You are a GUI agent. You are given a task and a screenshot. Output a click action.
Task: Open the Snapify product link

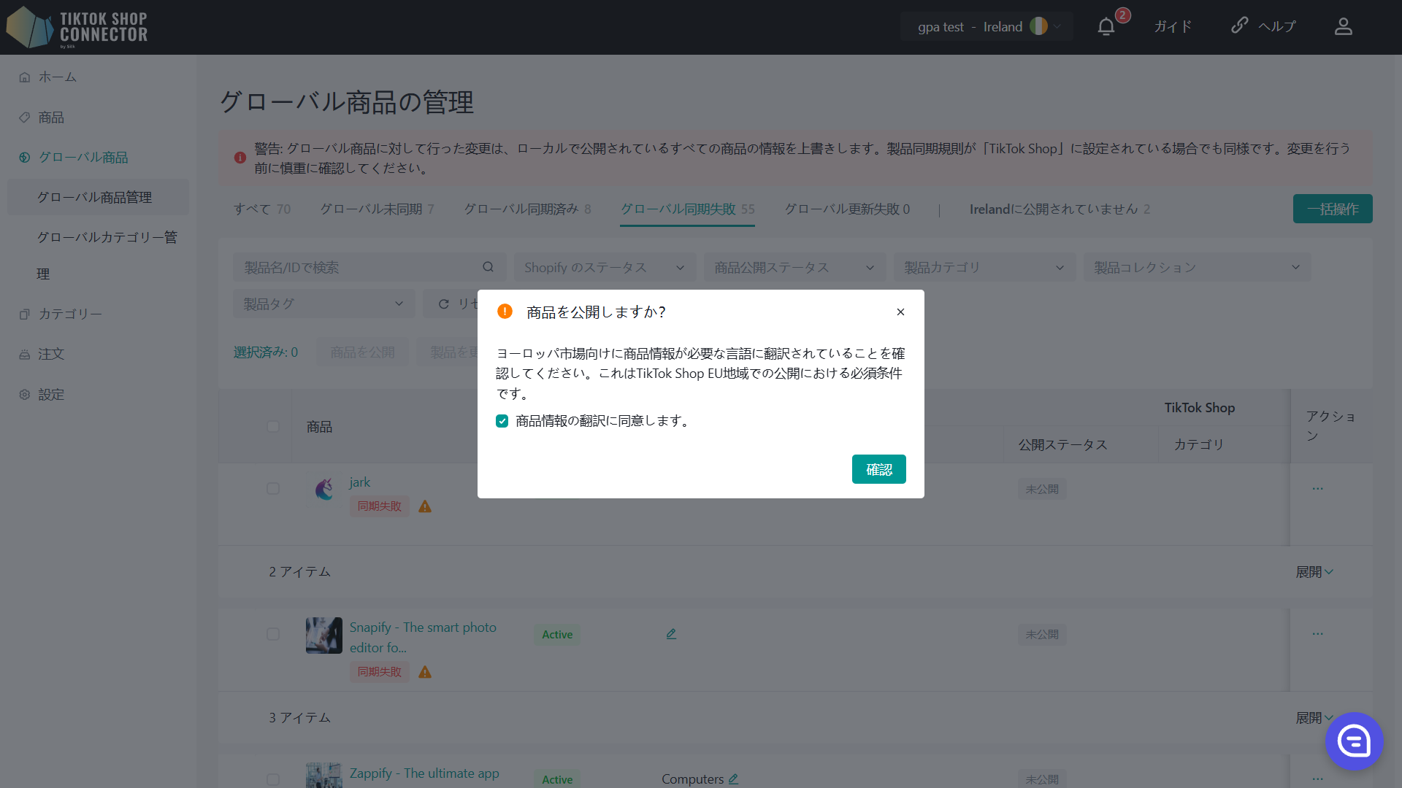tap(423, 638)
